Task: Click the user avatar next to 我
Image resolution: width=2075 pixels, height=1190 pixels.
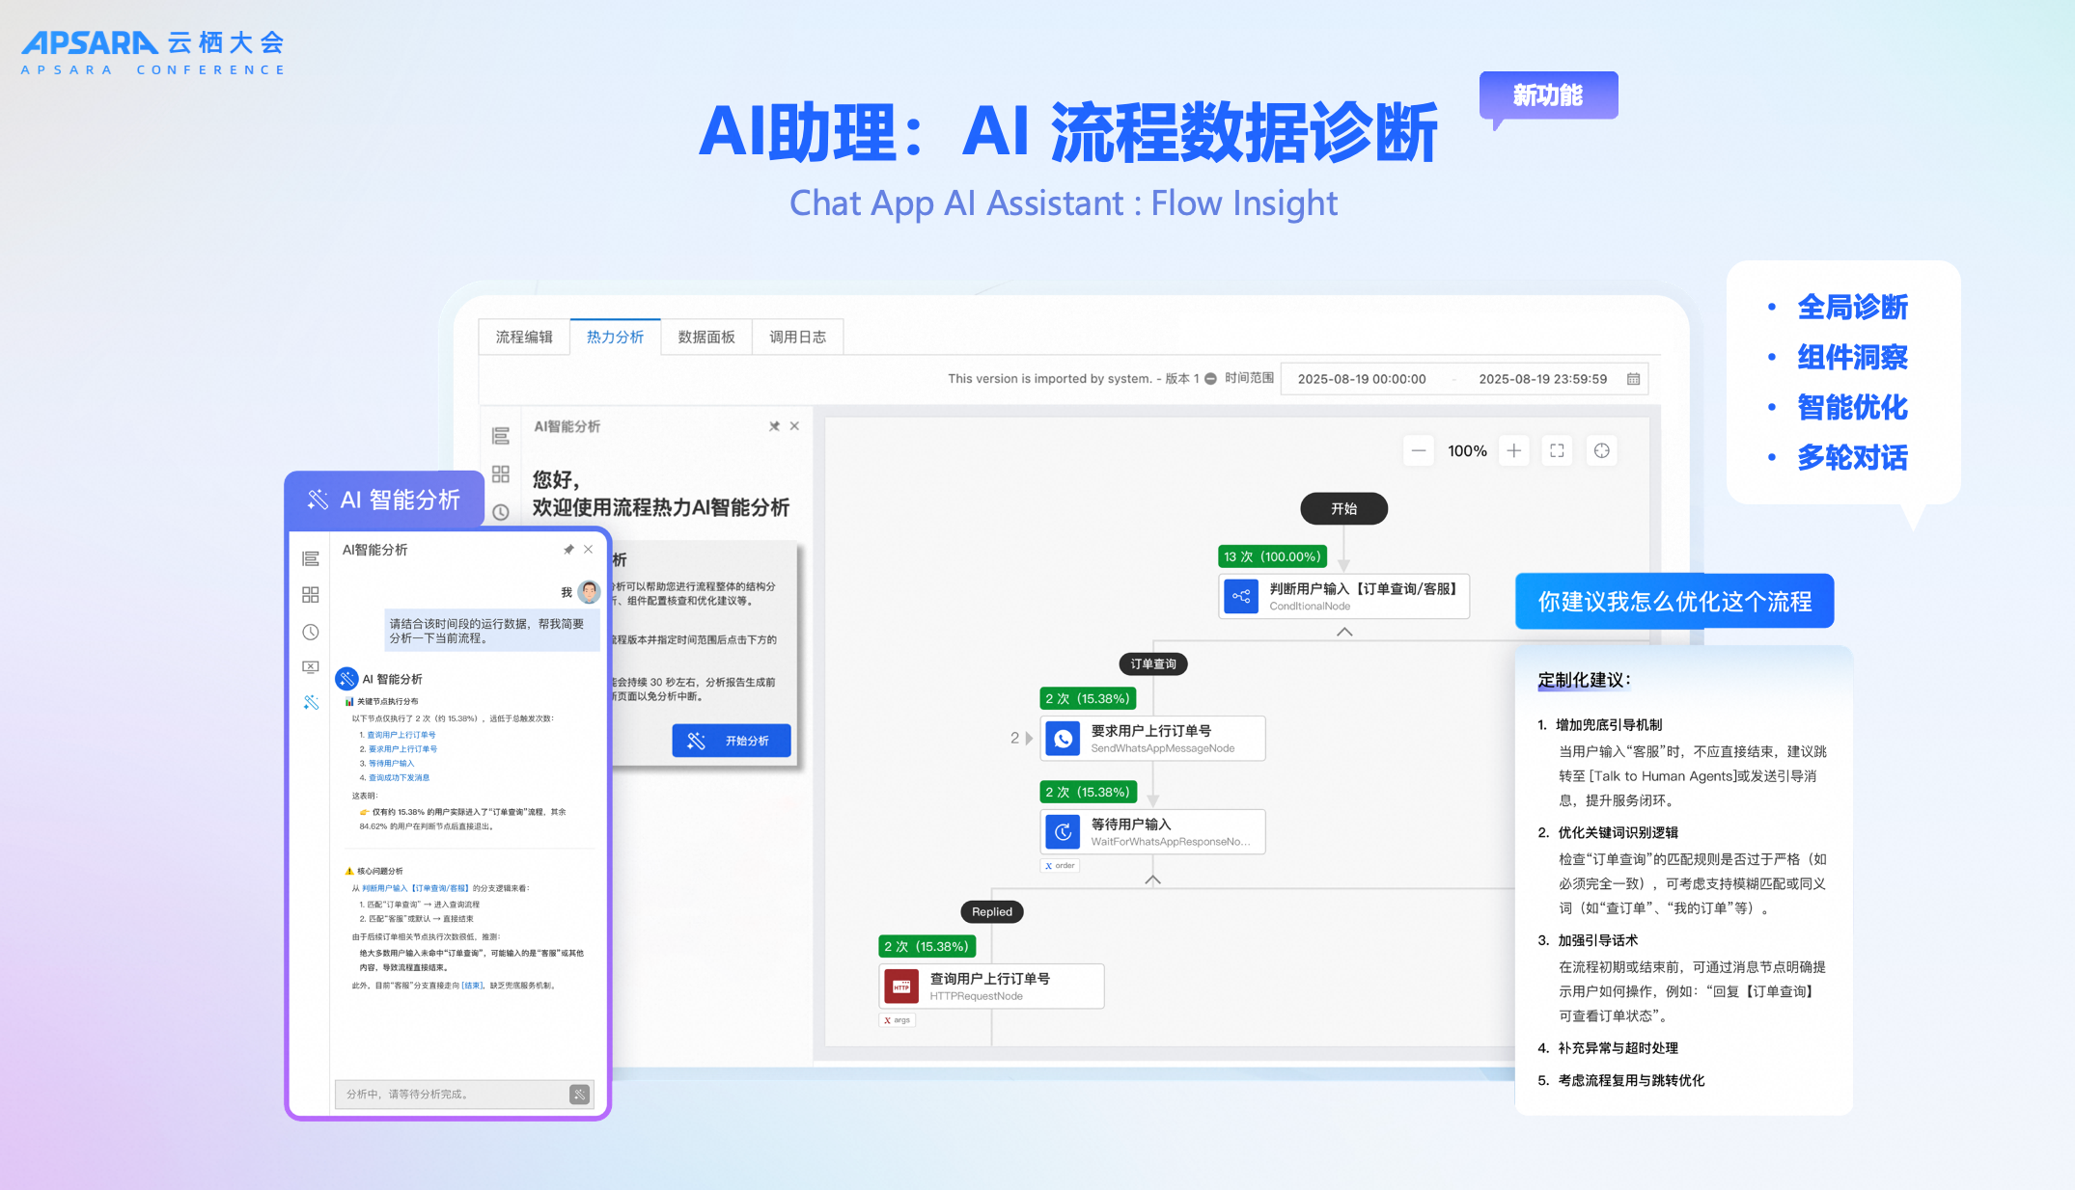Action: 589,591
